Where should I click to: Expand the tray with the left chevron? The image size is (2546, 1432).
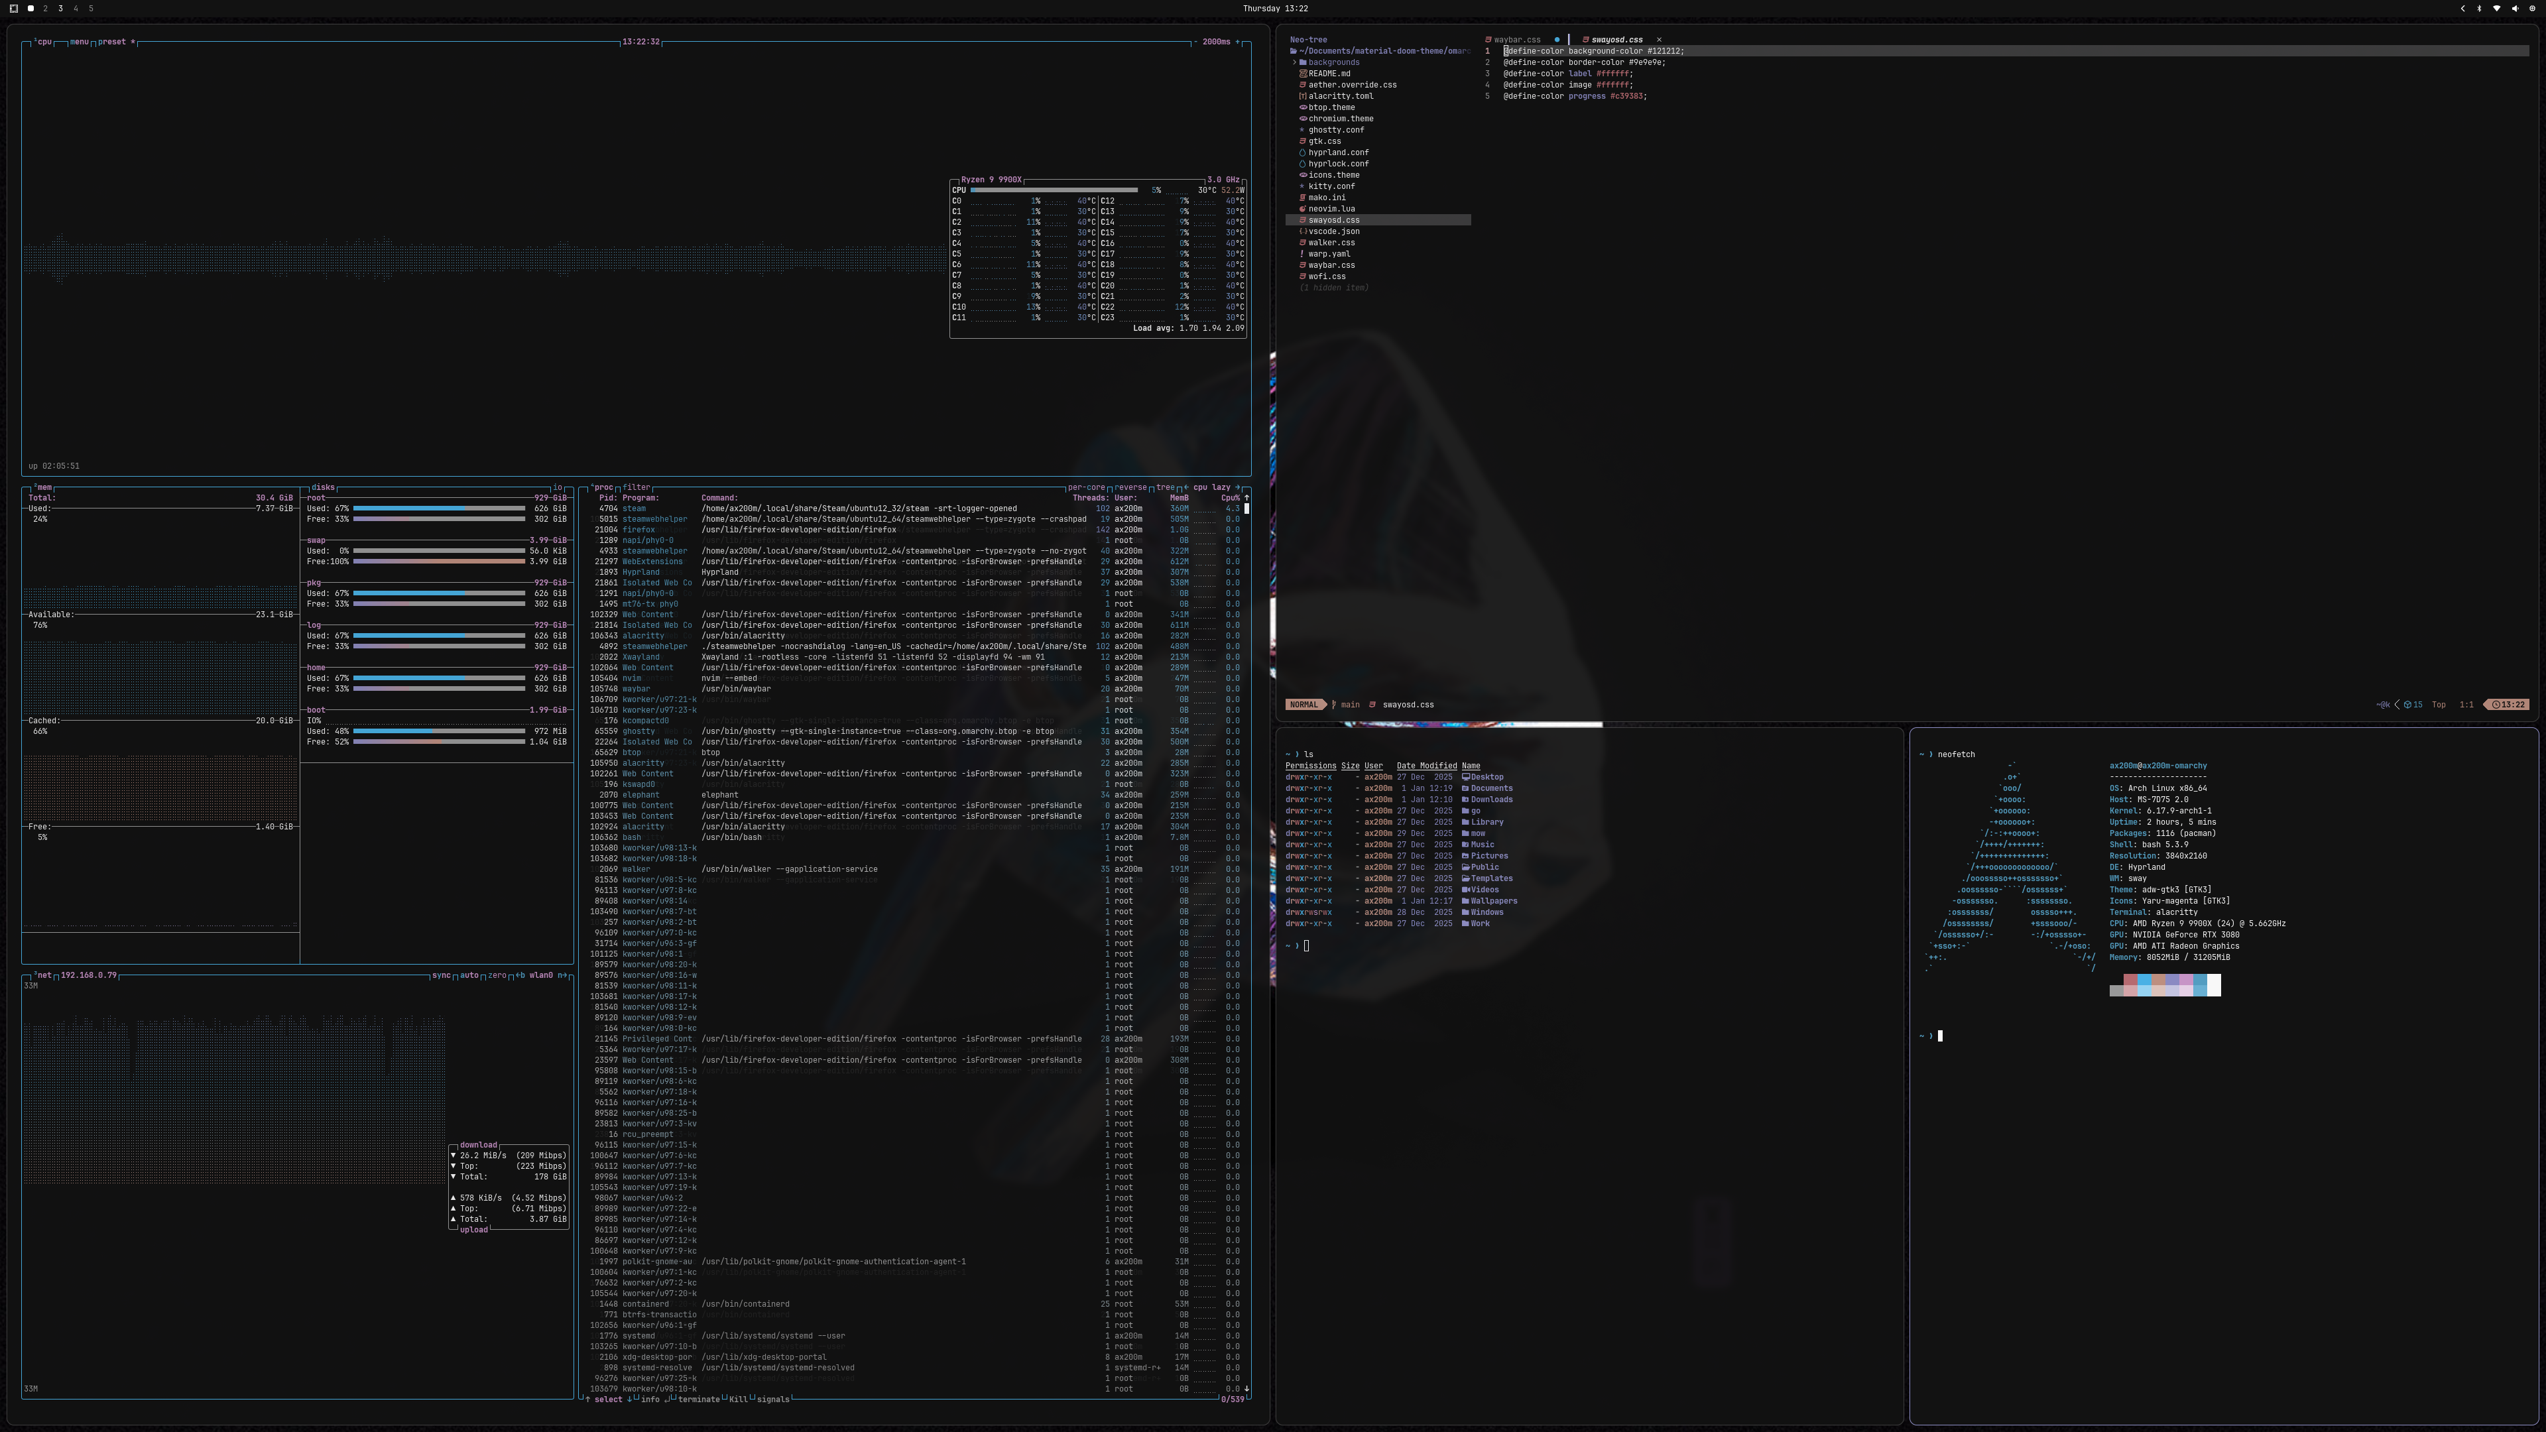tap(2462, 8)
